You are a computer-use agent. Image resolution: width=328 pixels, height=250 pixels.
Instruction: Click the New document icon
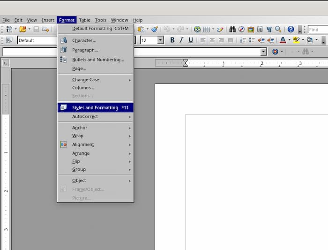(9, 29)
